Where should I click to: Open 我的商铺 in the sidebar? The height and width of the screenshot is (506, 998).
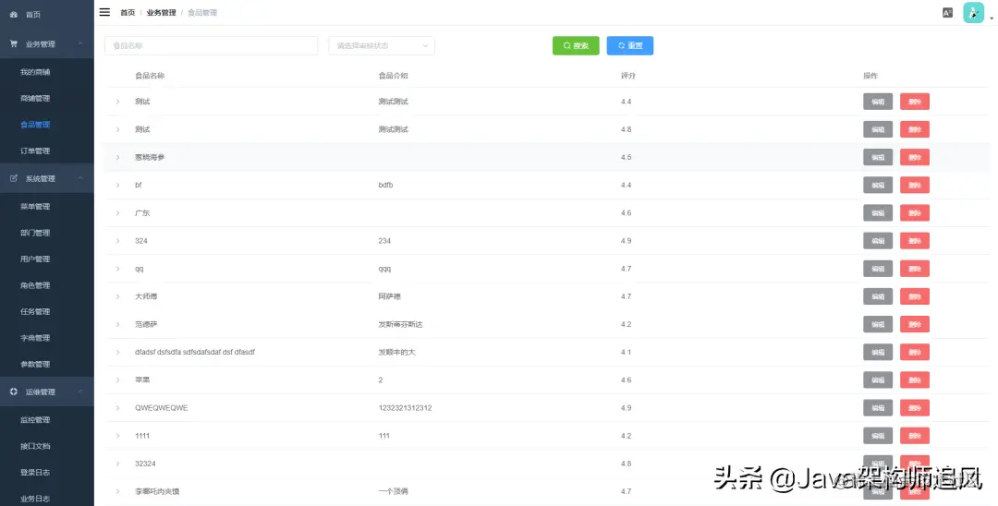(35, 72)
